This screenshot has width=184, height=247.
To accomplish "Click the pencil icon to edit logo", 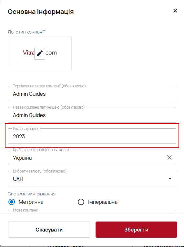I will click(40, 54).
